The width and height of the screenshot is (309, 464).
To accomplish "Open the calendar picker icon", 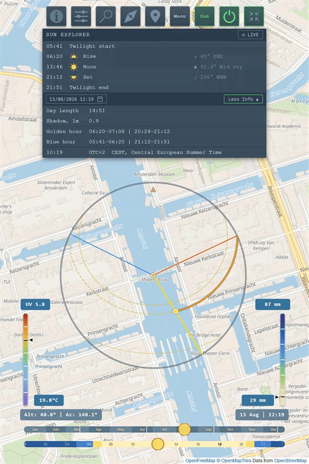I will tap(100, 99).
